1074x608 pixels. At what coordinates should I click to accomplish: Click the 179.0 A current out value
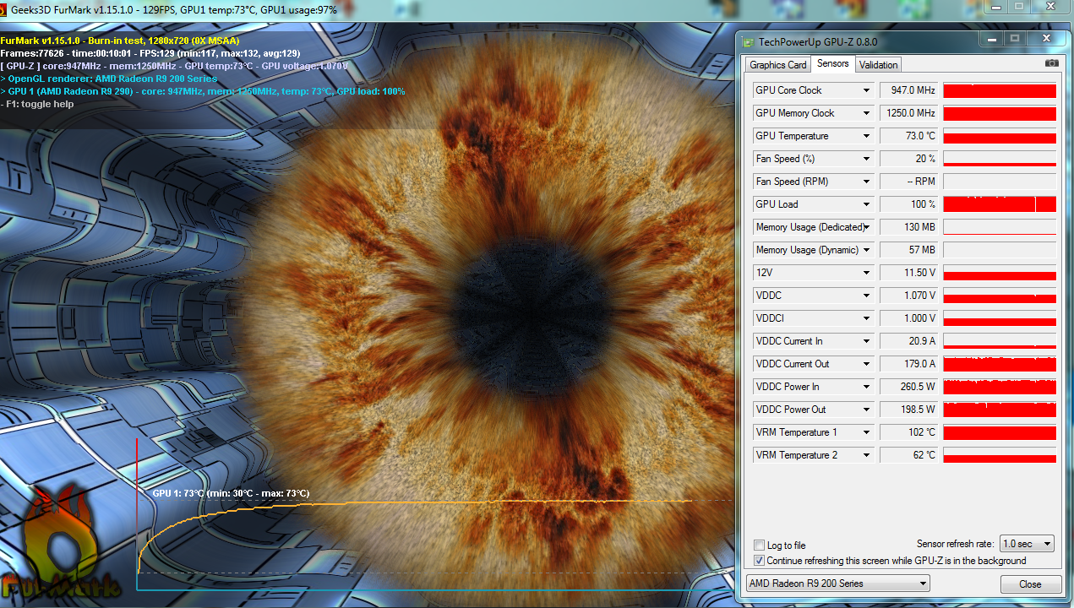(x=908, y=364)
